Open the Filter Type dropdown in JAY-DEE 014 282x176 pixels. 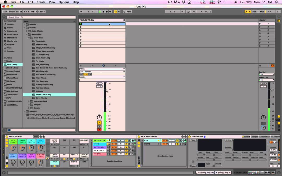[201, 155]
